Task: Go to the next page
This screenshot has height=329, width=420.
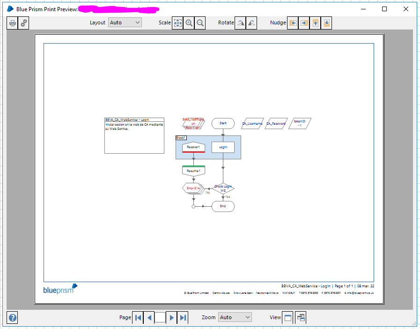Action: click(171, 318)
